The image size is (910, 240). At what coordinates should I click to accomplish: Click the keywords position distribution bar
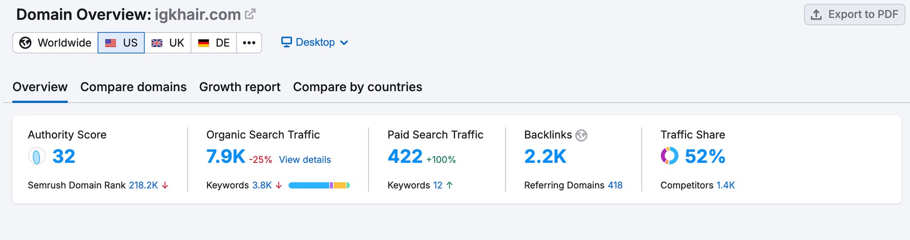click(x=319, y=186)
